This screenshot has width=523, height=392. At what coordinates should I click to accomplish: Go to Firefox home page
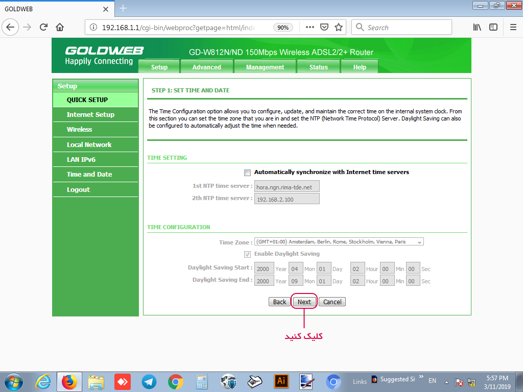60,27
